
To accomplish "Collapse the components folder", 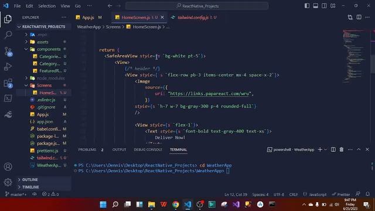I will (44, 49).
